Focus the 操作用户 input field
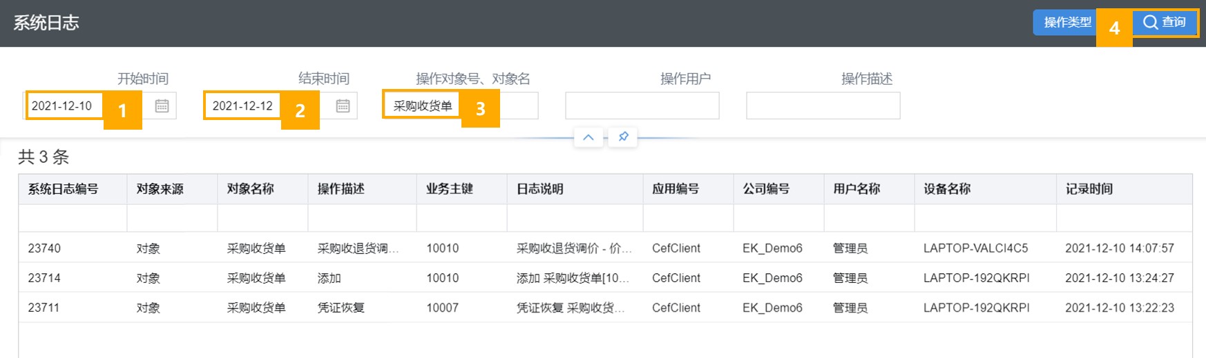The width and height of the screenshot is (1206, 358). 642,106
